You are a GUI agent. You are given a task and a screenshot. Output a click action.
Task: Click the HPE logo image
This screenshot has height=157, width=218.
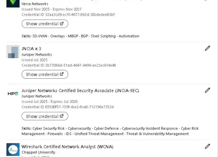pos(13,94)
